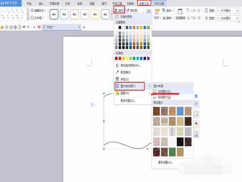
Task: Click the undo arrow in quick toolbar
Action: (24, 27)
